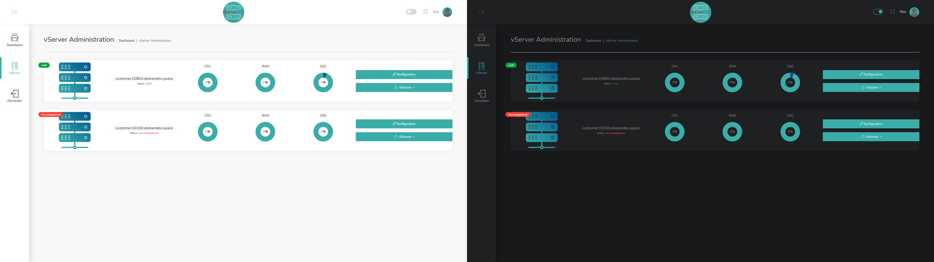Expand Aktionen for customer10803 in light theme
Image resolution: width=934 pixels, height=262 pixels.
(404, 87)
